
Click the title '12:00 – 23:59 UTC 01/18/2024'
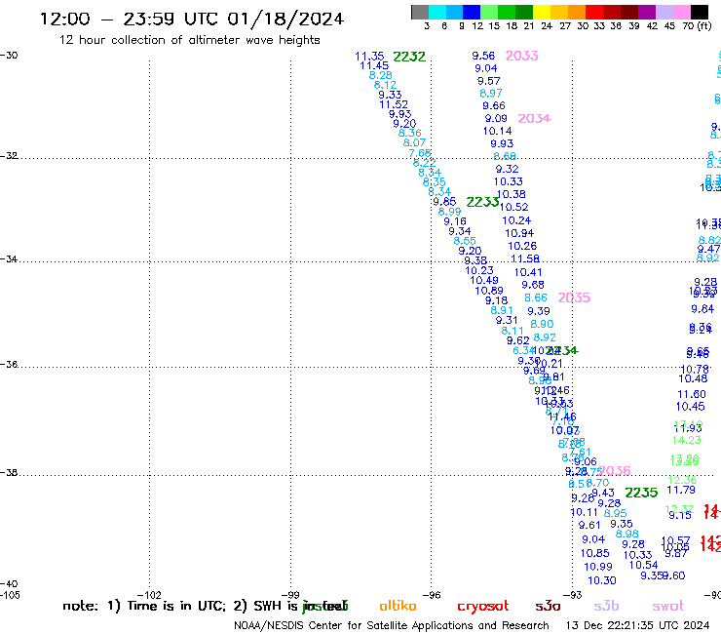pyautogui.click(x=192, y=19)
